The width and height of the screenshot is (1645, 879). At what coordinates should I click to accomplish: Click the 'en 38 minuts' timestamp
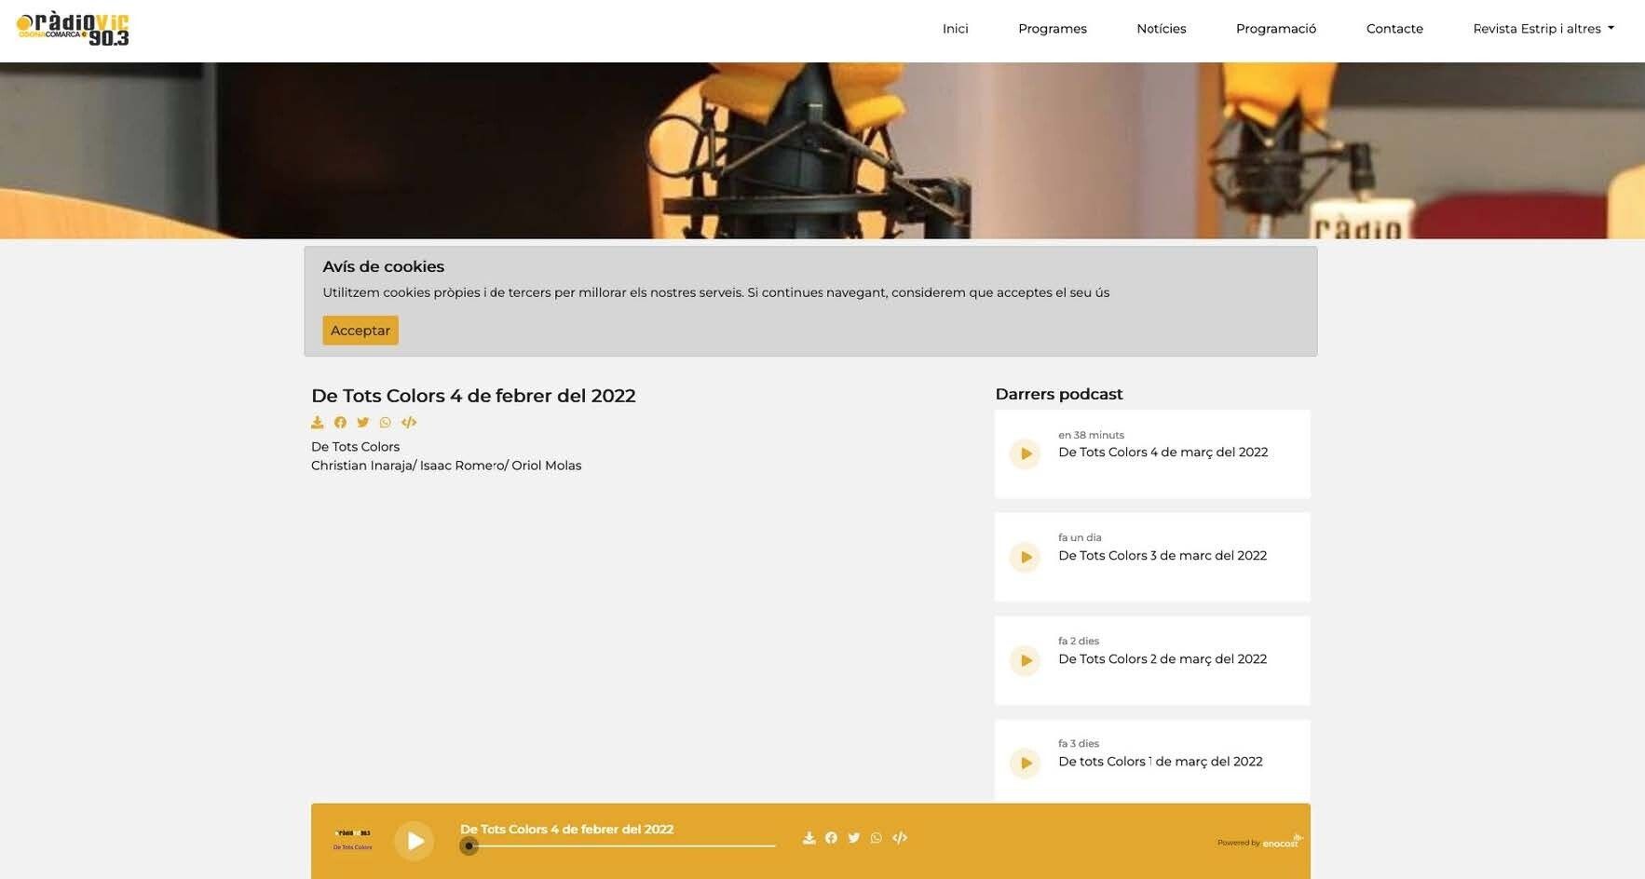(1091, 435)
